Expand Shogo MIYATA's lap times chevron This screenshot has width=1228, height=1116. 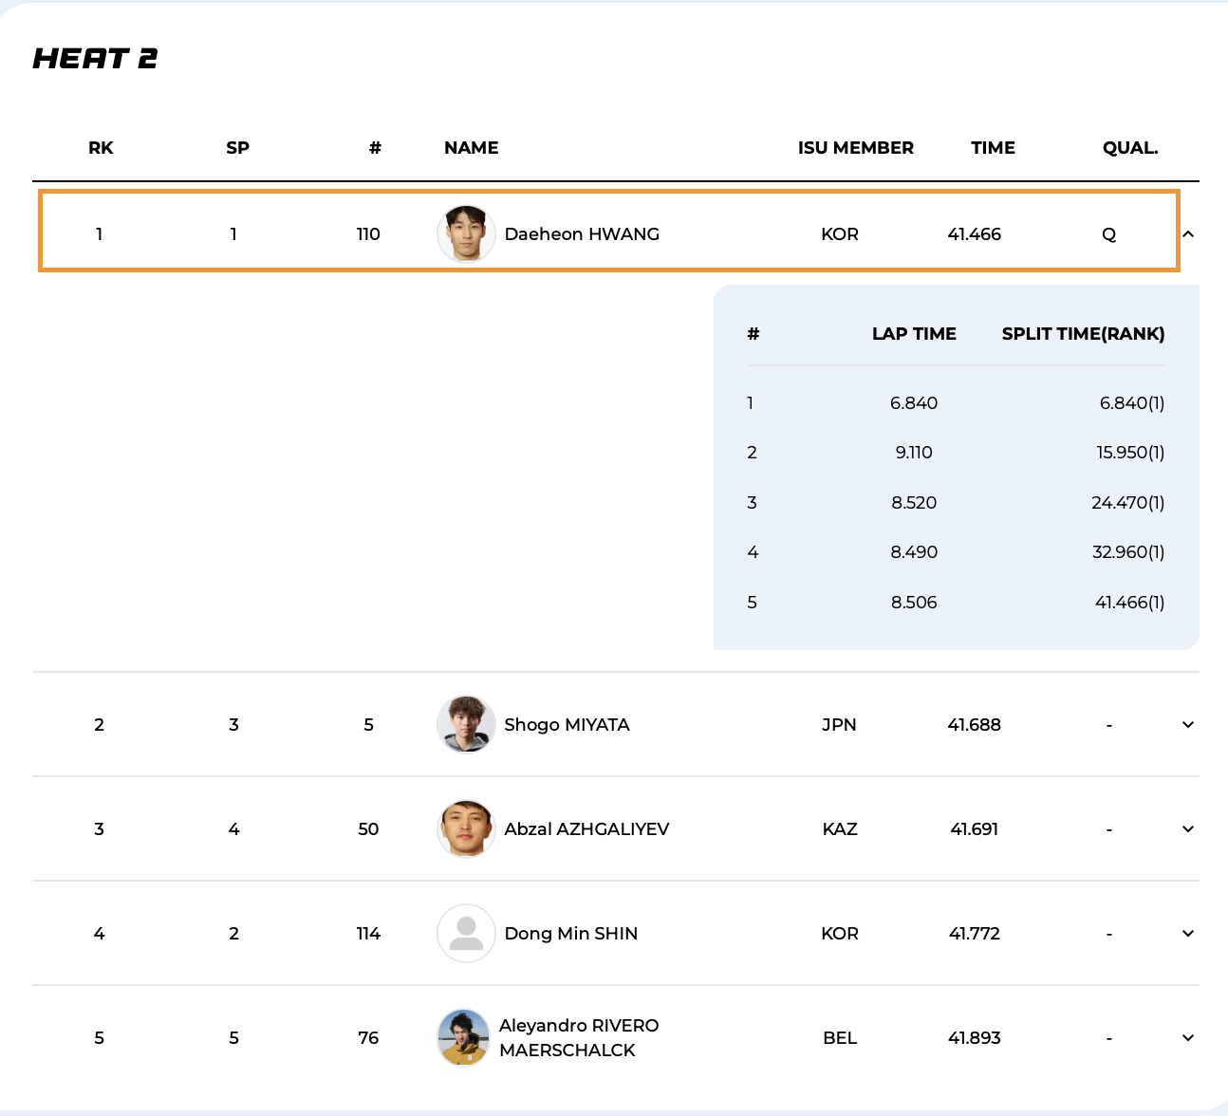[1188, 725]
